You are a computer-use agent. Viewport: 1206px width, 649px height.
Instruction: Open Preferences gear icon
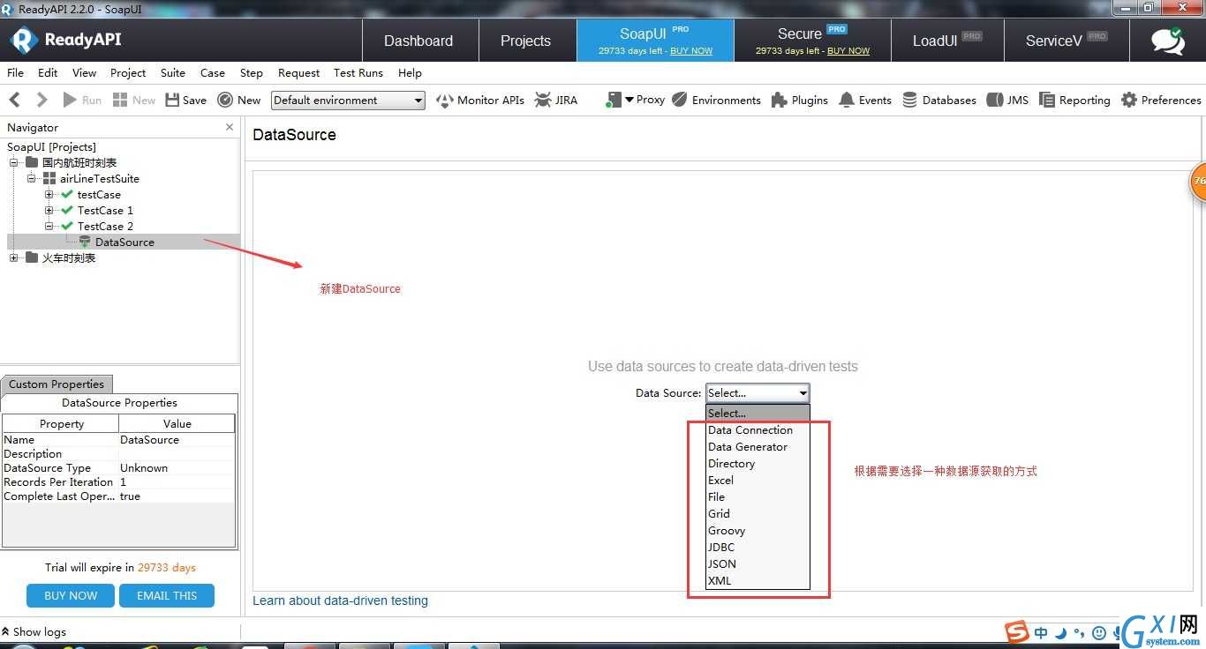tap(1128, 100)
